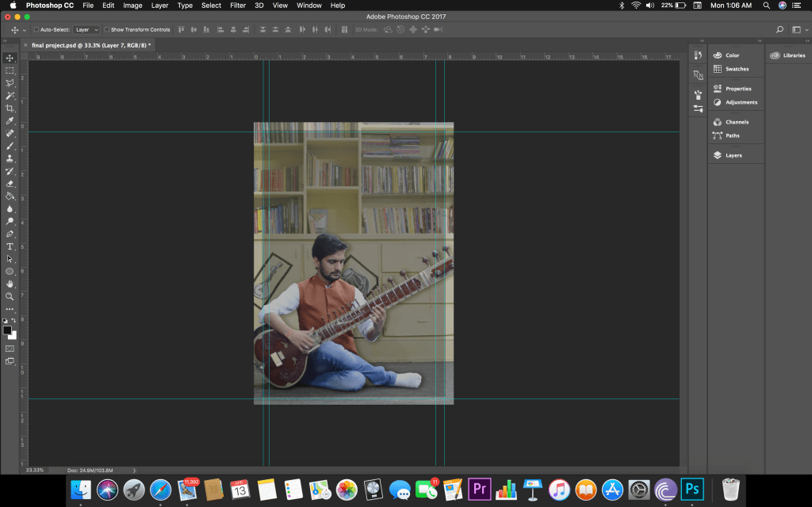The image size is (812, 507).
Task: Enable the Auto-Select checkbox
Action: [36, 29]
